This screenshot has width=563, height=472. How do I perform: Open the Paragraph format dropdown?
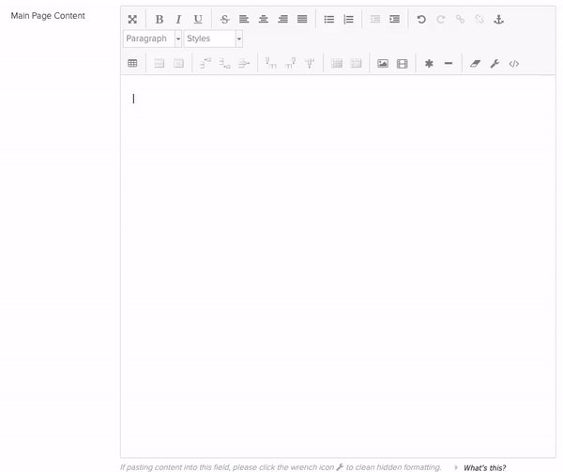[x=152, y=38]
